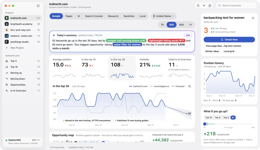Image resolution: width=260 pixels, height=150 pixels.
Task: Open the Top 10 filter
Action: coord(23,67)
